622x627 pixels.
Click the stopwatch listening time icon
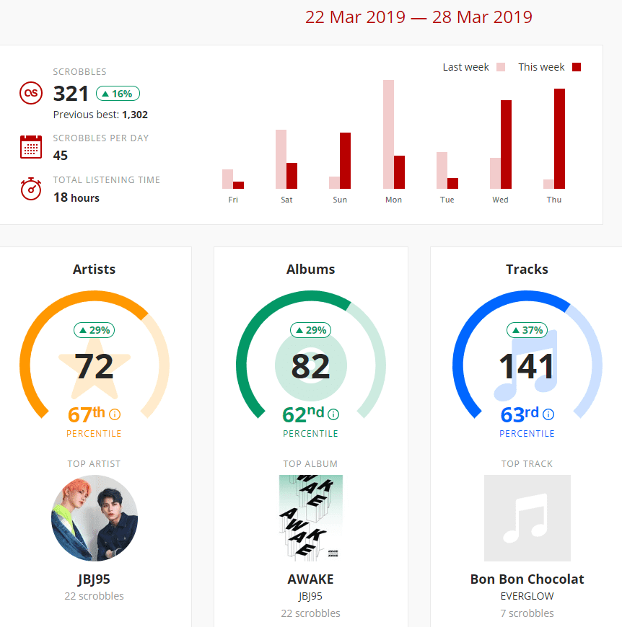click(31, 189)
